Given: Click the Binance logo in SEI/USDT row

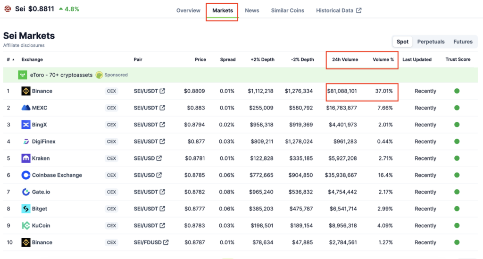Looking at the screenshot, I should (x=26, y=91).
